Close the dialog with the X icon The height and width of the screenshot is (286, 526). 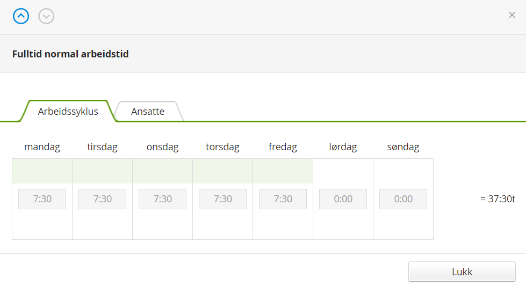point(512,14)
